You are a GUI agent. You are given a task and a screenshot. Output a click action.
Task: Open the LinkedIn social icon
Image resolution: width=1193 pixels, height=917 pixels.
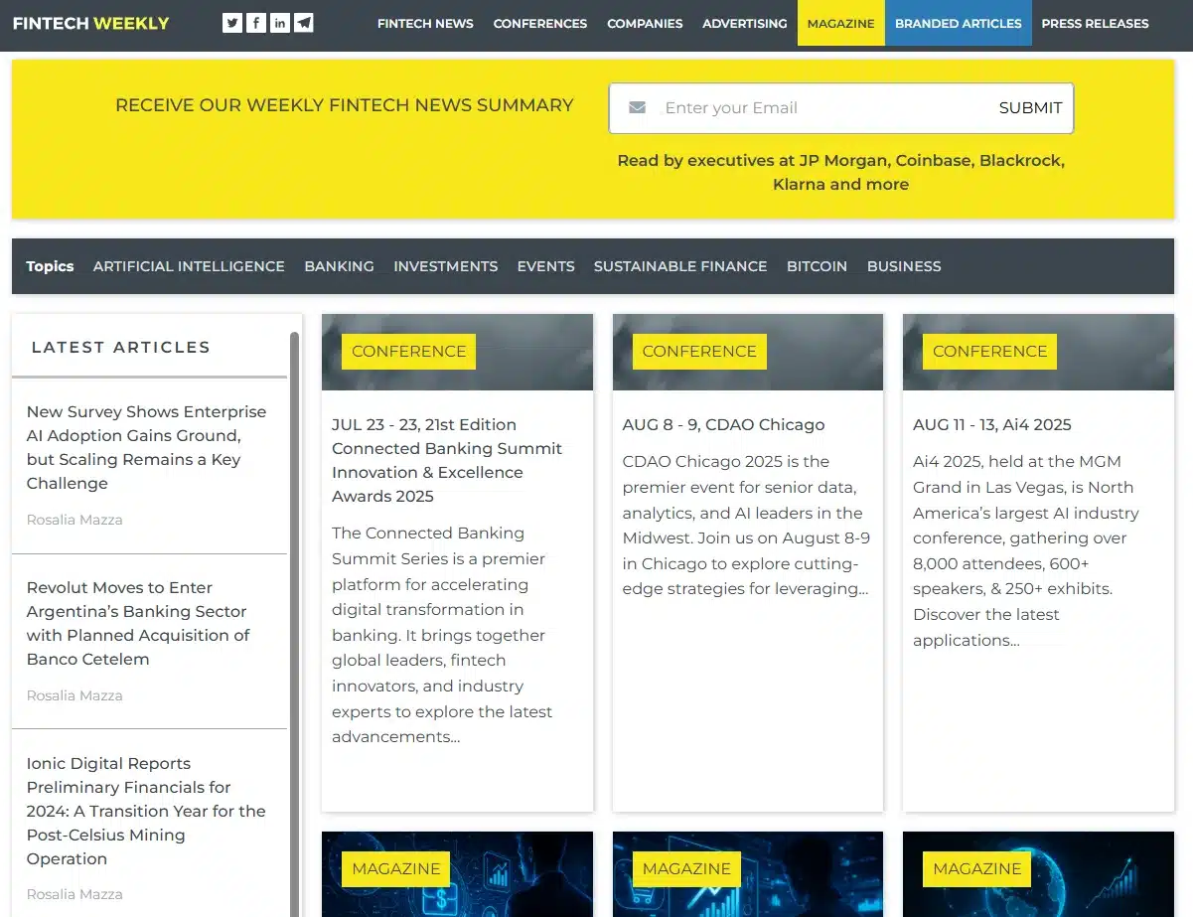(x=280, y=23)
